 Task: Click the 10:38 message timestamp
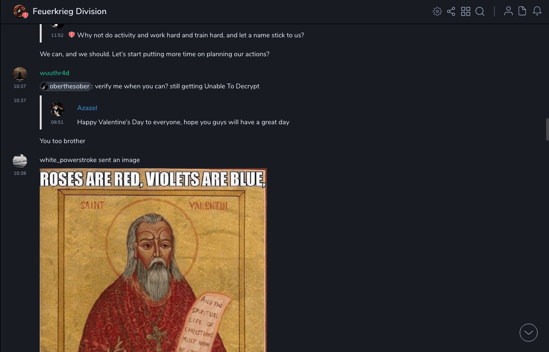click(x=20, y=173)
